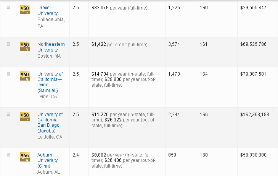The height and width of the screenshot is (176, 278).
Task: Click the #50 Tie rank badge for Northeastern
Action: pos(25,47)
